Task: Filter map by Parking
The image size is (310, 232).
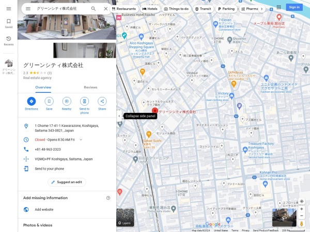Action: click(226, 9)
